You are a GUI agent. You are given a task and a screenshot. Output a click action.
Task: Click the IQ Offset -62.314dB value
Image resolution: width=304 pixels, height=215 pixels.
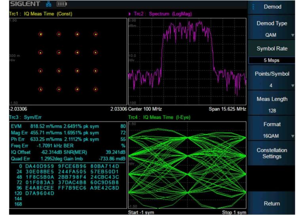pyautogui.click(x=51, y=152)
